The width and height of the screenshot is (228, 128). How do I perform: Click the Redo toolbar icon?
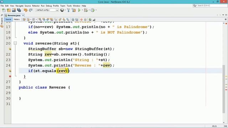point(31,10)
